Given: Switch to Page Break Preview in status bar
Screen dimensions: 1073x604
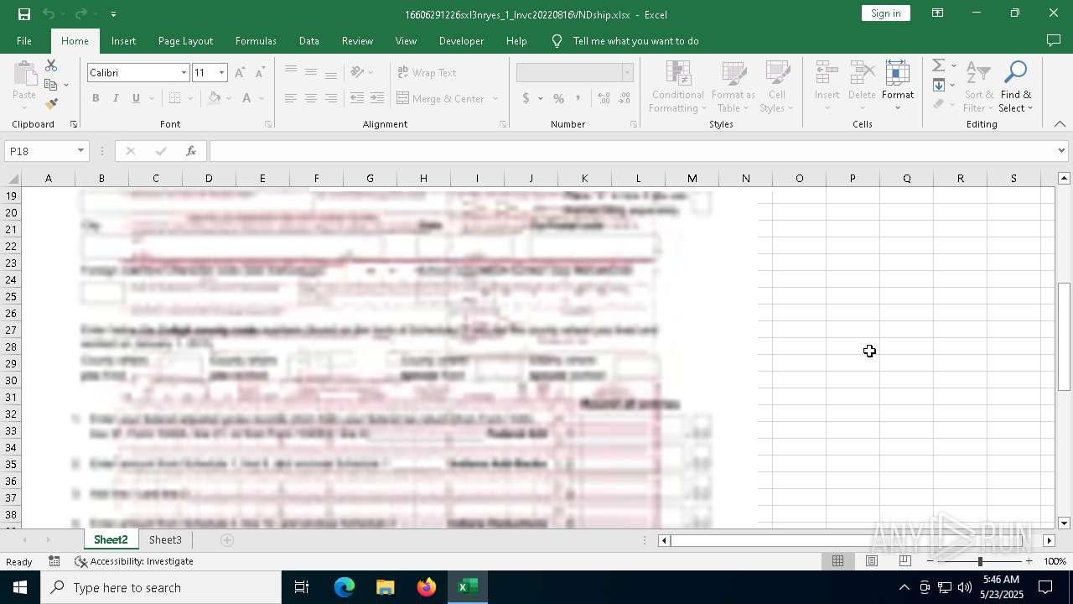Looking at the screenshot, I should coord(905,561).
